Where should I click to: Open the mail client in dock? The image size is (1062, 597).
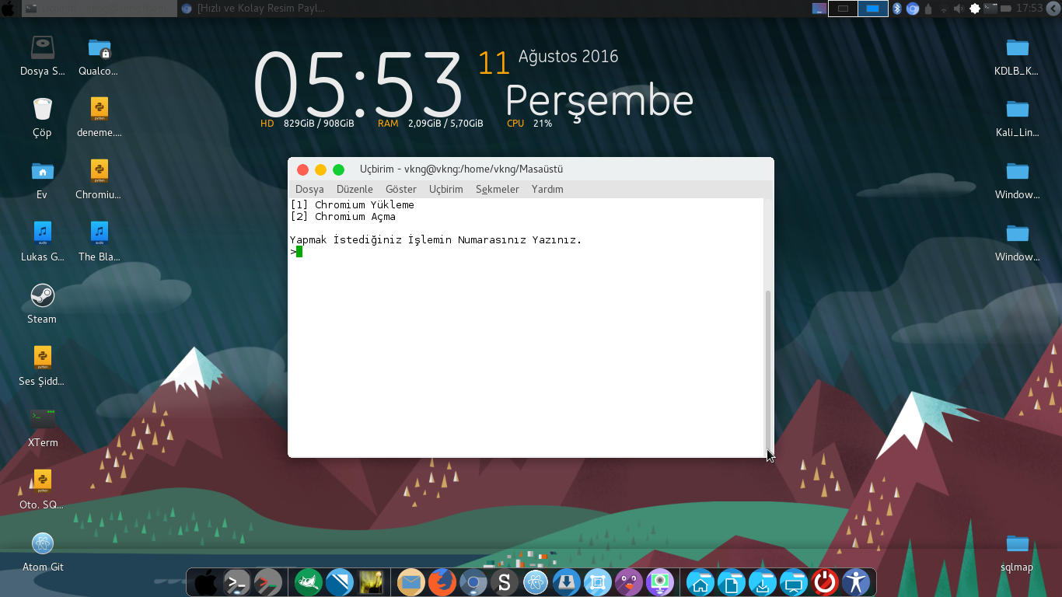[411, 581]
